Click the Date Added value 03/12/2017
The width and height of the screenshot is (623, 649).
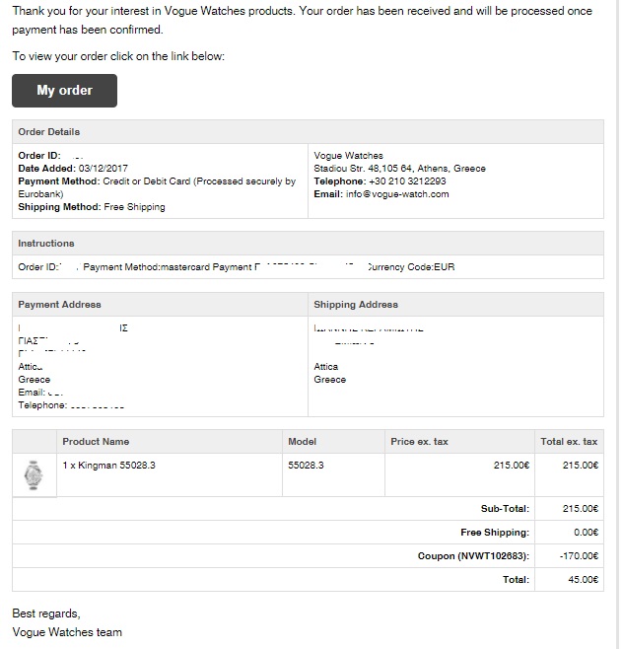[103, 169]
